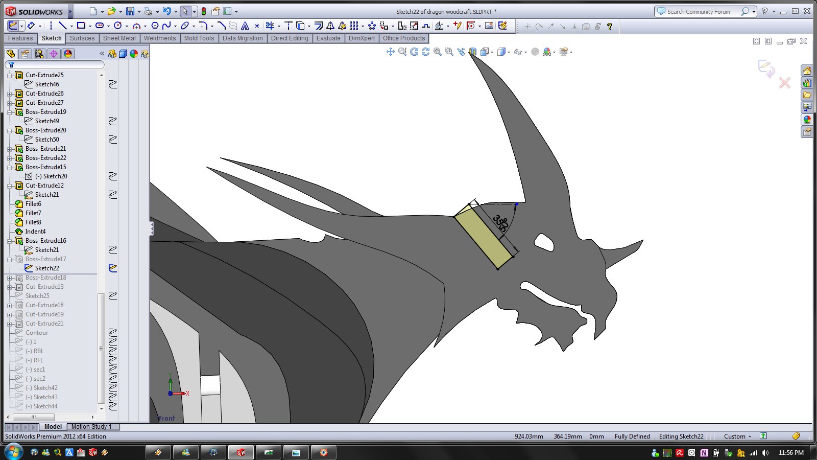Viewport: 817px width, 460px height.
Task: Select the Line sketch tool
Action: tap(62, 26)
